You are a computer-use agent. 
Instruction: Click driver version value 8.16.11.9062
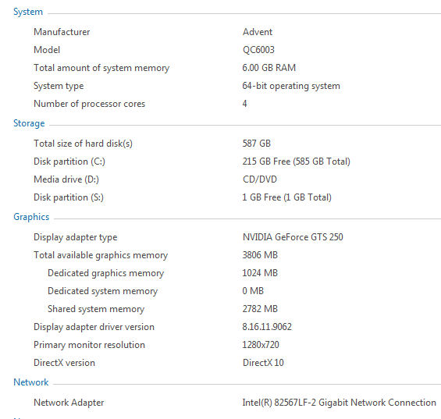pyautogui.click(x=267, y=327)
